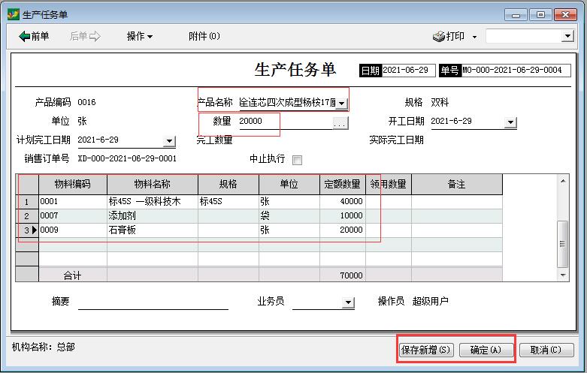Click the 添加剂 material name cell
Image resolution: width=587 pixels, height=373 pixels.
[x=153, y=216]
